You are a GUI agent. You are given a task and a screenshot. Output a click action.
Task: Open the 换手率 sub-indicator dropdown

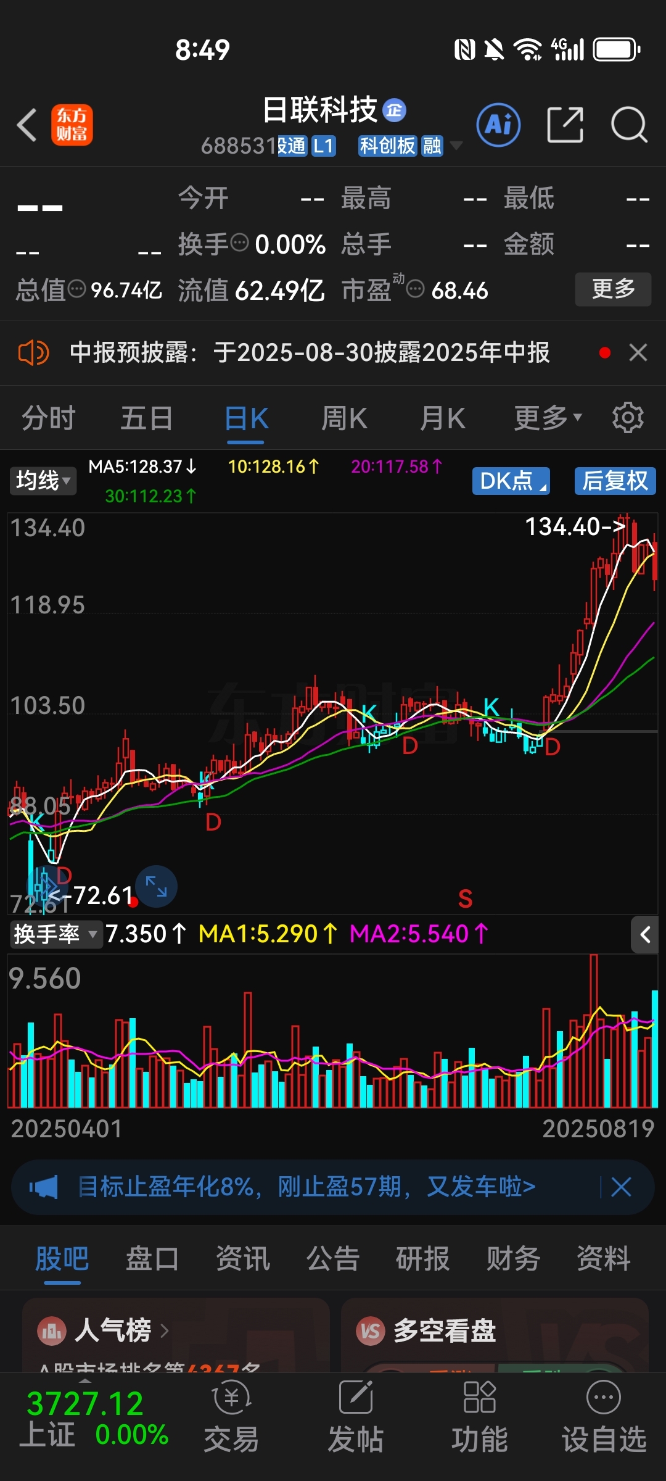[x=55, y=934]
